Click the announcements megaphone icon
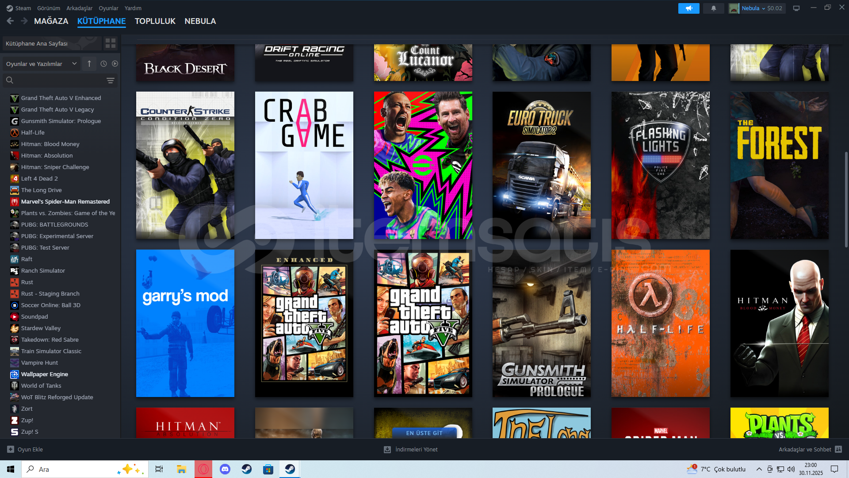 (688, 8)
